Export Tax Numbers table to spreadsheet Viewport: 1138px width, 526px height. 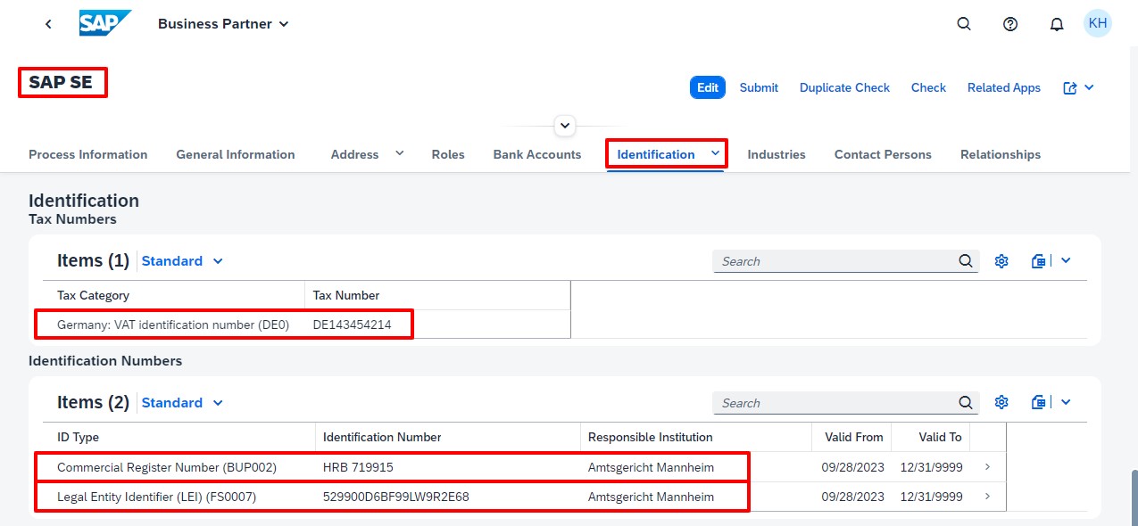click(x=1039, y=261)
